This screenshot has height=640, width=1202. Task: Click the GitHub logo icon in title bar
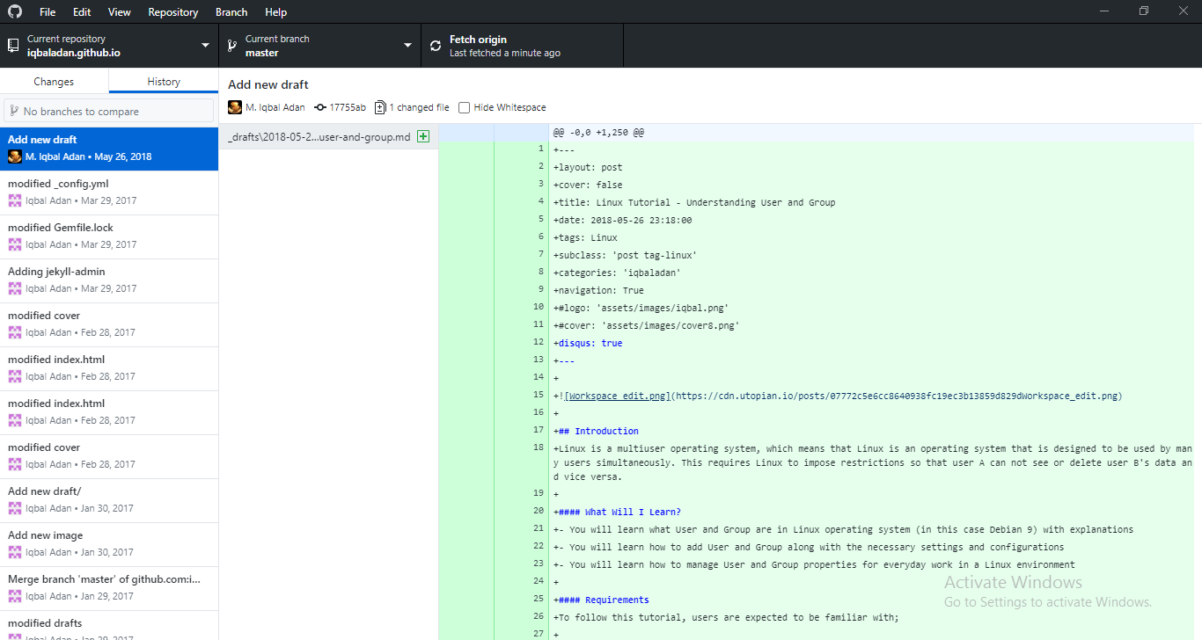(15, 12)
